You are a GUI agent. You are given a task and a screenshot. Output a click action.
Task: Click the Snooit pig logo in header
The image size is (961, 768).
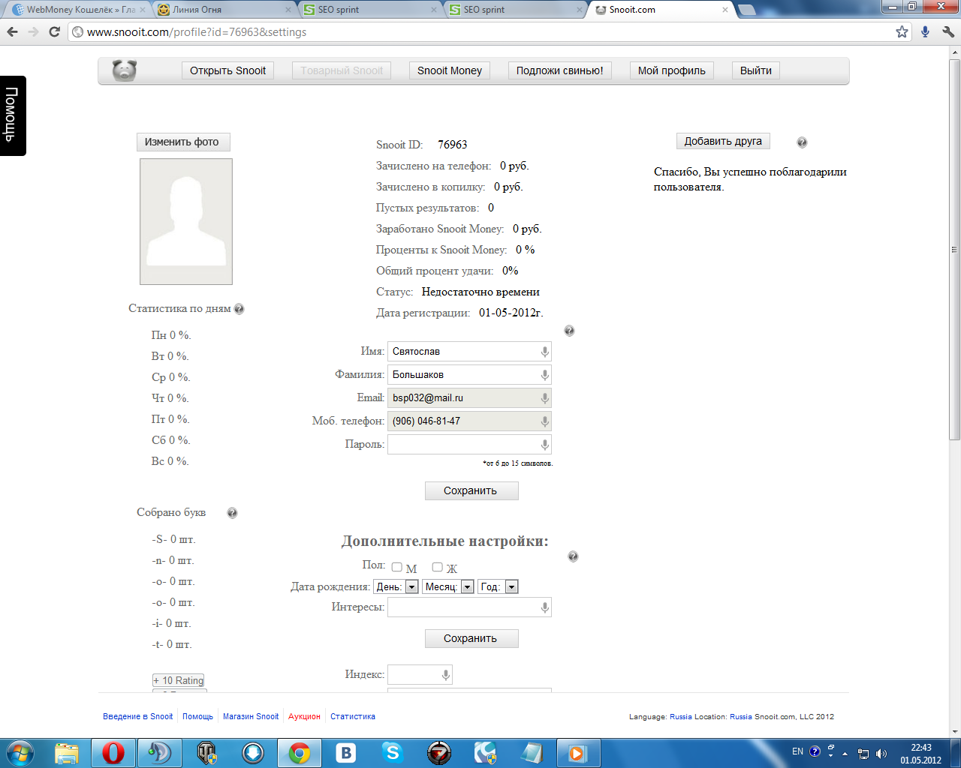tap(125, 70)
